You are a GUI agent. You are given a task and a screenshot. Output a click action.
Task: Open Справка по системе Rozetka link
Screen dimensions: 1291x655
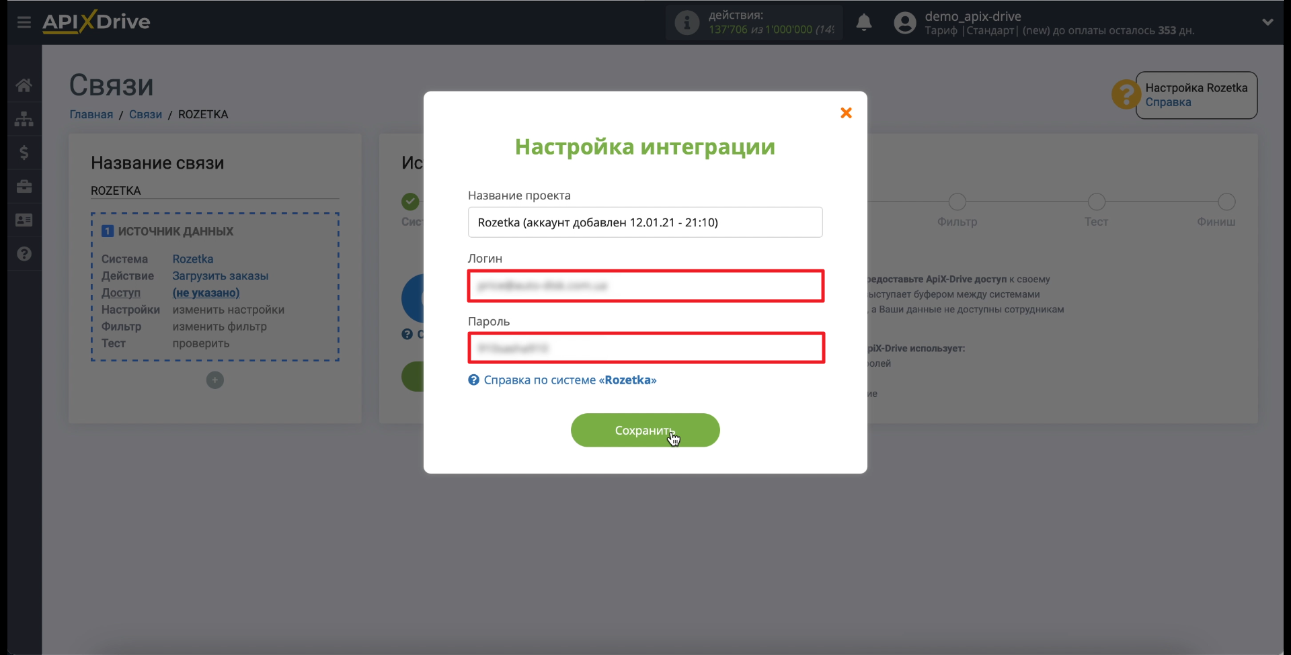click(570, 380)
